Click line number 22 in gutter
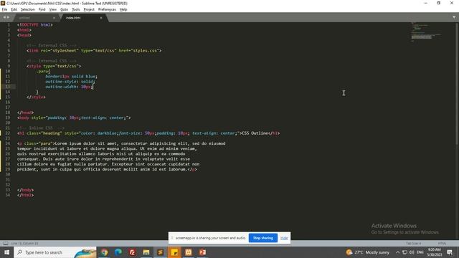The image size is (459, 258). (x=8, y=133)
